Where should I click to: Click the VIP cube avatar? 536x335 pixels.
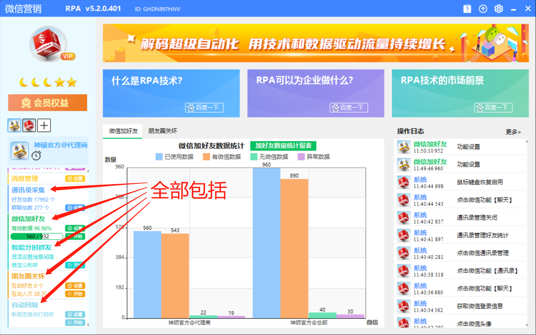coord(49,44)
